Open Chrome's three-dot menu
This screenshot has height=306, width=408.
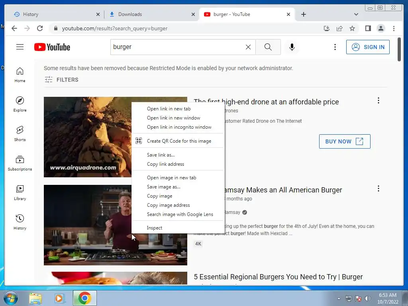pyautogui.click(x=394, y=28)
